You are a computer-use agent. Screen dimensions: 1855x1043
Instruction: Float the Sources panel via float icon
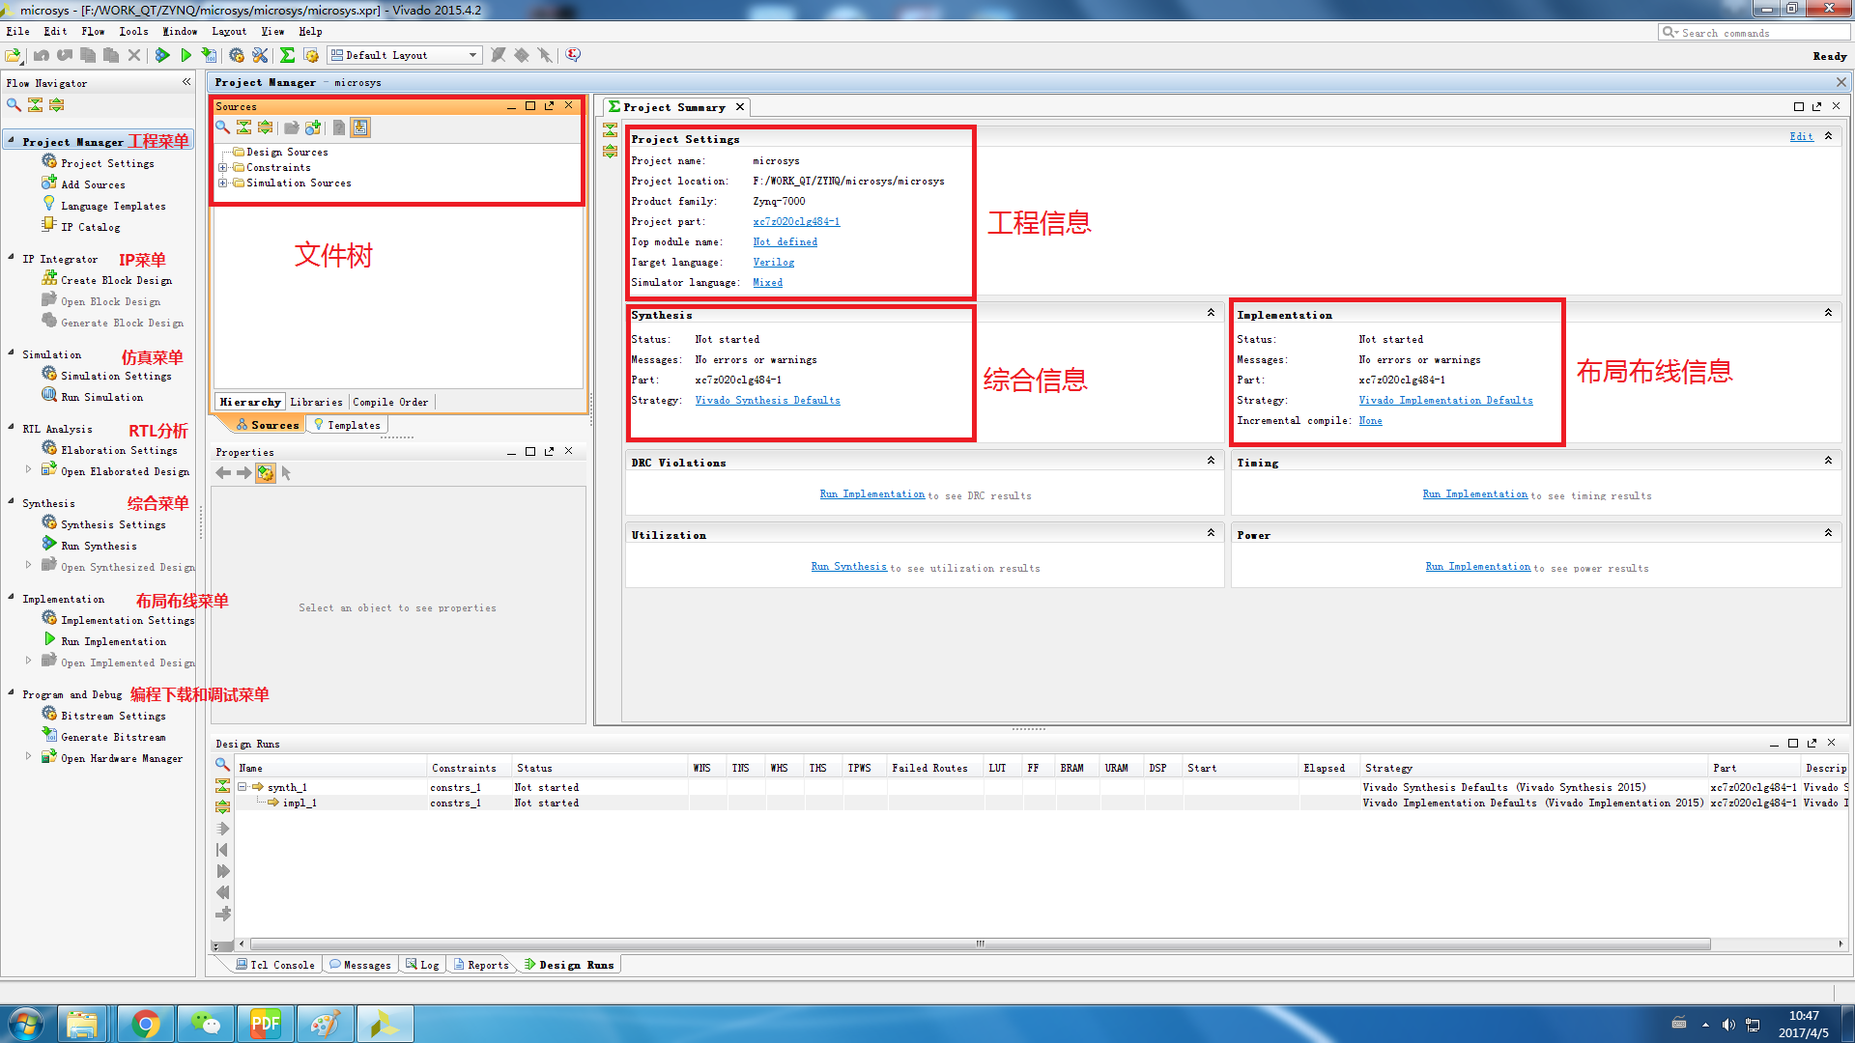[x=550, y=105]
